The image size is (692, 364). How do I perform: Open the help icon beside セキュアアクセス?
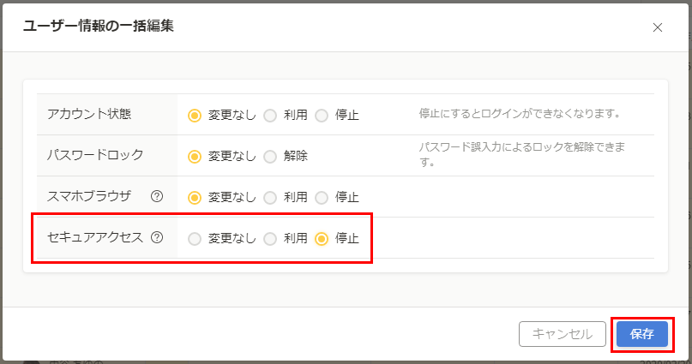point(157,237)
